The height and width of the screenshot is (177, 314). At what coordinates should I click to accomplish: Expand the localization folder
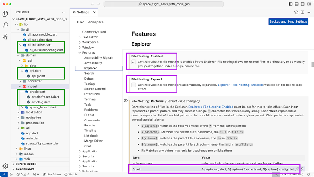[18, 113]
